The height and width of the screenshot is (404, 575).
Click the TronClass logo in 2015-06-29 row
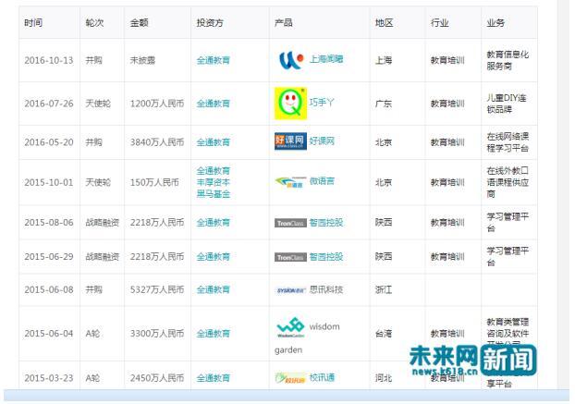(290, 257)
